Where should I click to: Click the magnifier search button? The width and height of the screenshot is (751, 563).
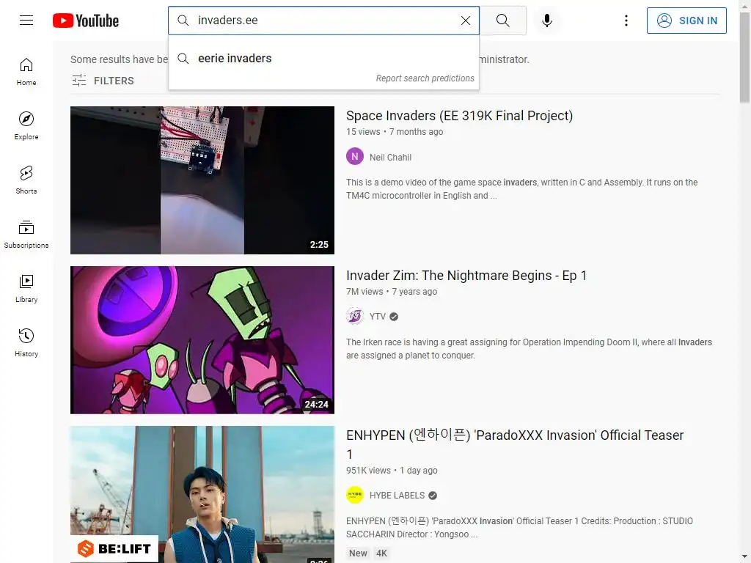coord(503,21)
